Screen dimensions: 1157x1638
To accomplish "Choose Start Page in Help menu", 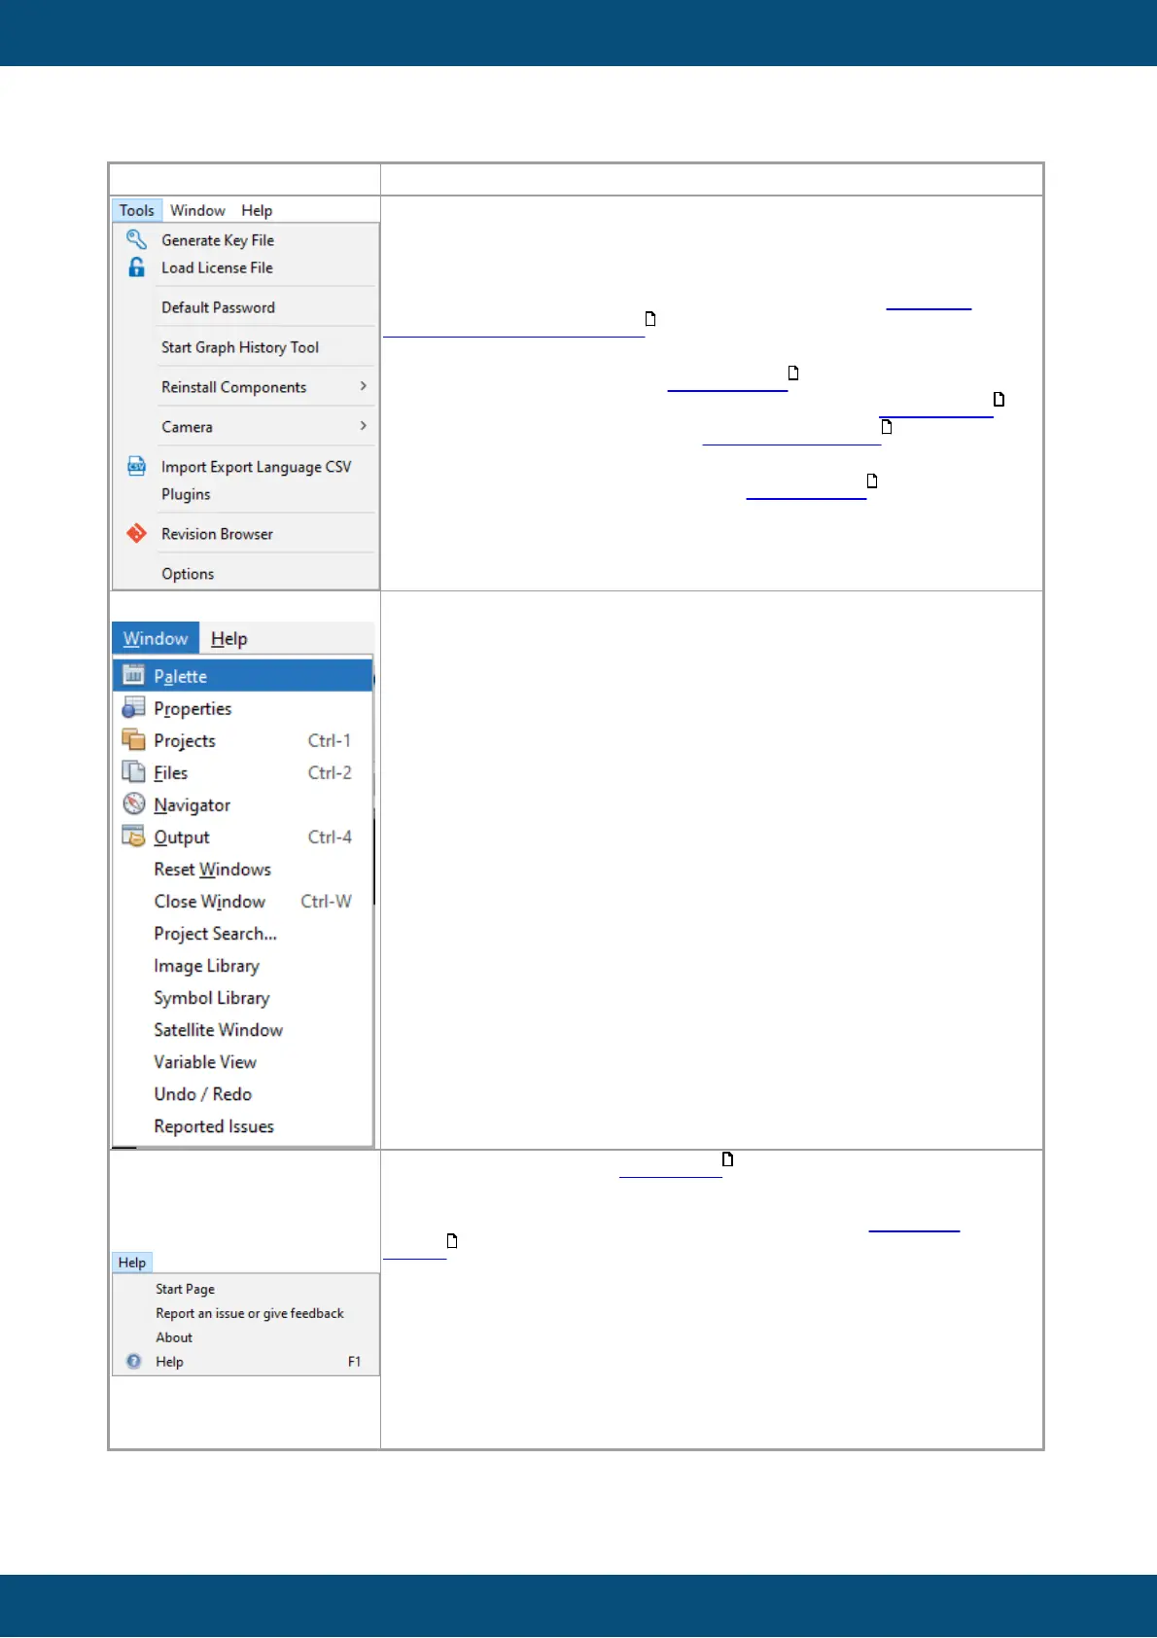I will tap(185, 1289).
